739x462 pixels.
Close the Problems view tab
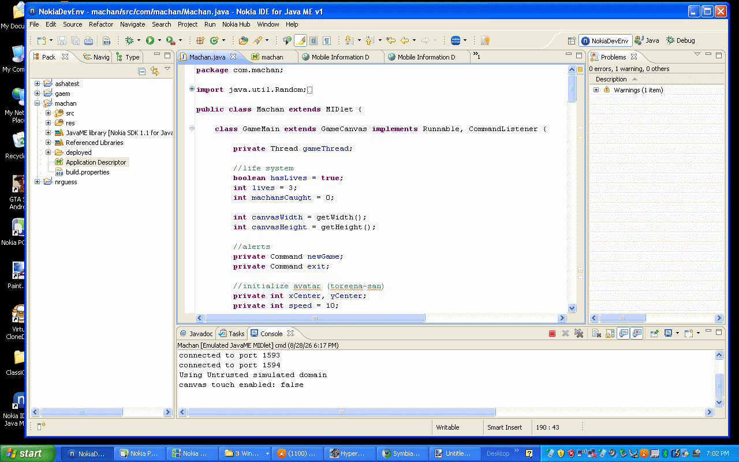tap(633, 57)
